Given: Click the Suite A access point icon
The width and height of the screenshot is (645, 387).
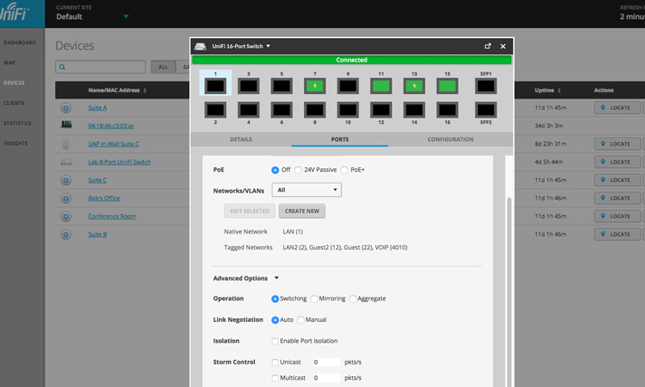Looking at the screenshot, I should (x=66, y=108).
